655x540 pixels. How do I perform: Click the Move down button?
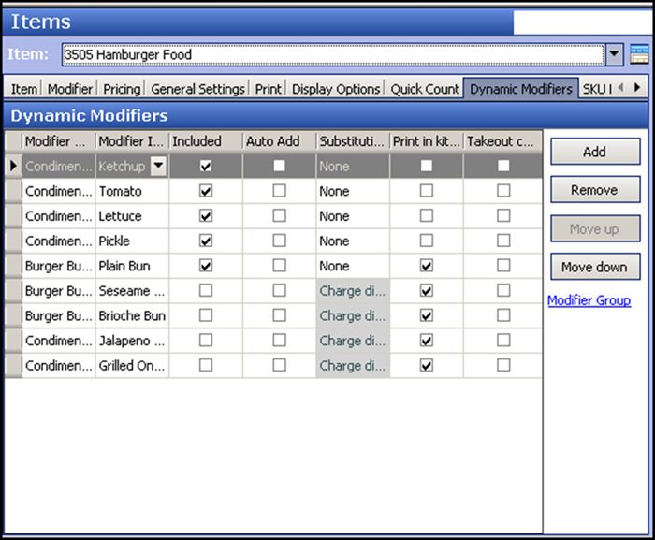pyautogui.click(x=595, y=267)
